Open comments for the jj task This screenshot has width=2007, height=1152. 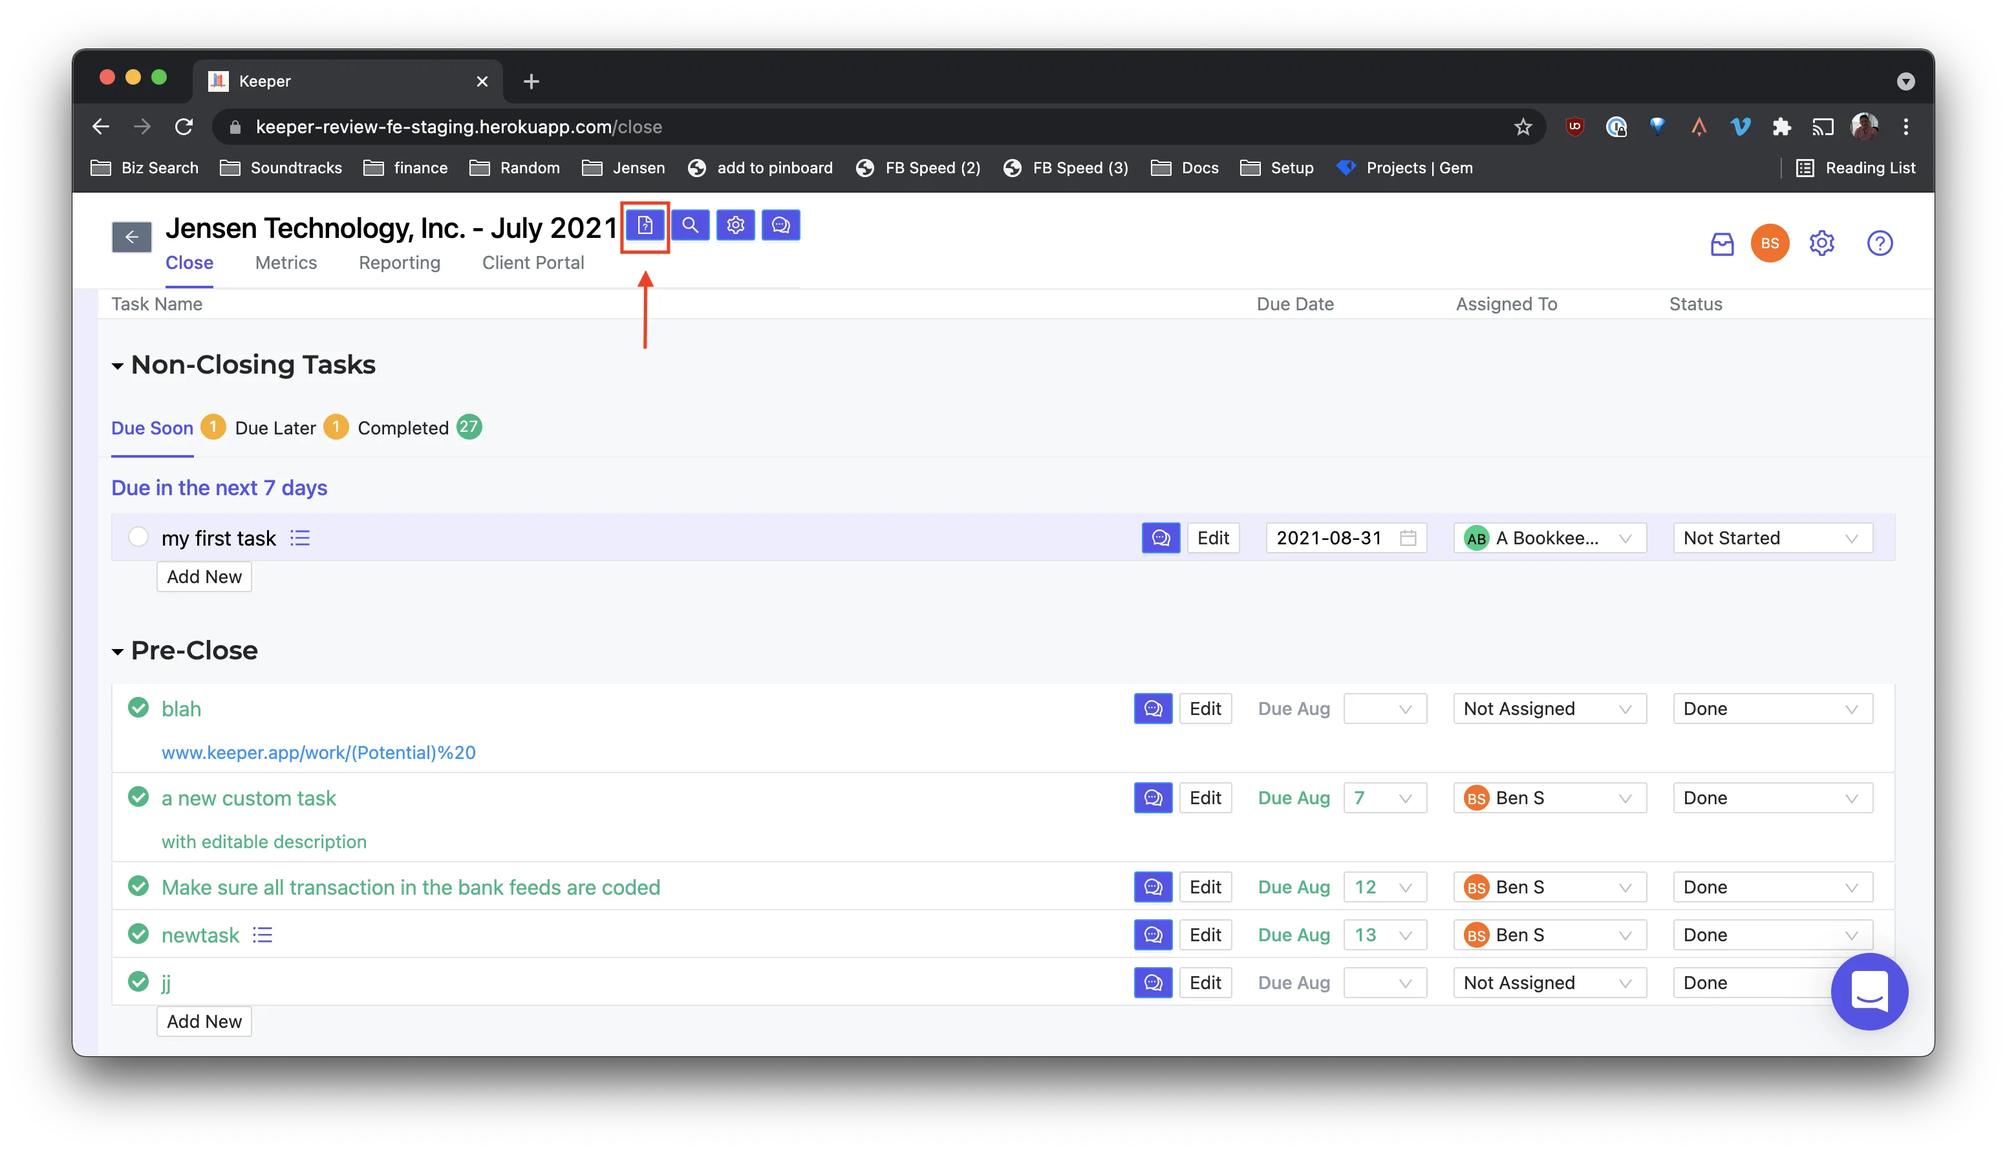coord(1153,983)
